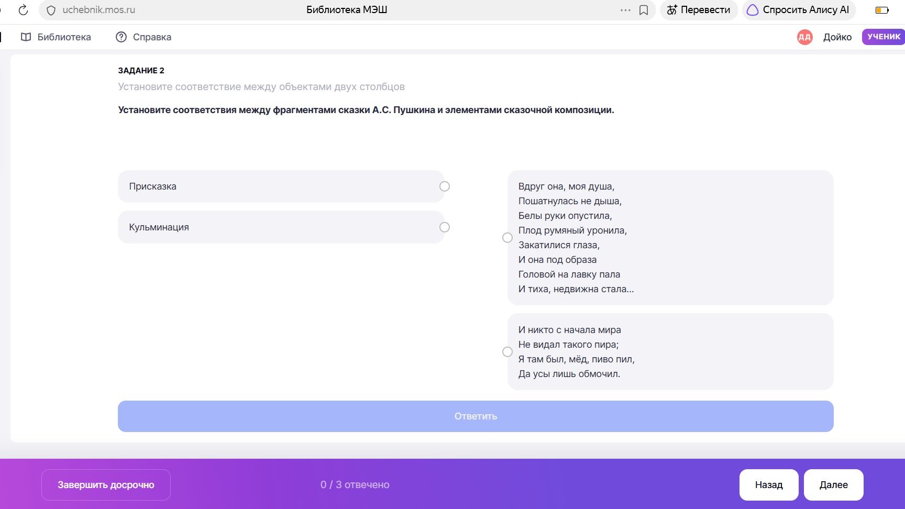Select the Кульминация connector circle
This screenshot has width=905, height=509.
(x=445, y=227)
